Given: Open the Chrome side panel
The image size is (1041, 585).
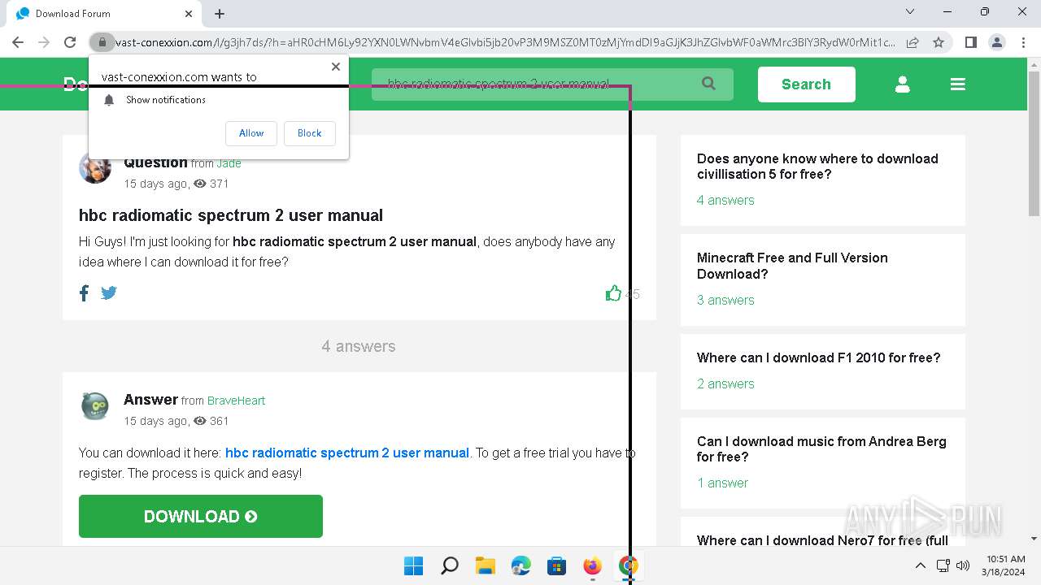Looking at the screenshot, I should pos(970,42).
